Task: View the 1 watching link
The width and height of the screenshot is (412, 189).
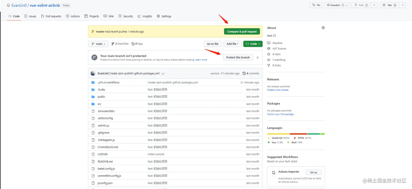Action: 276,60
